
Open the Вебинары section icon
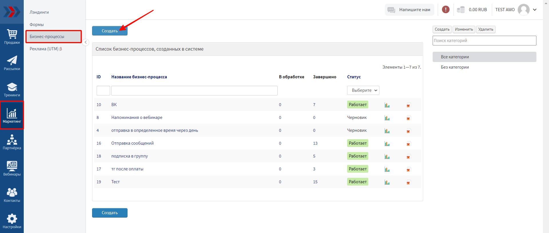12,168
